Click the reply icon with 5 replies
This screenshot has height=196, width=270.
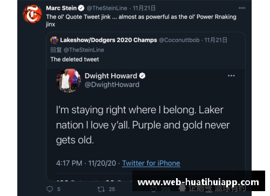[x=50, y=189]
